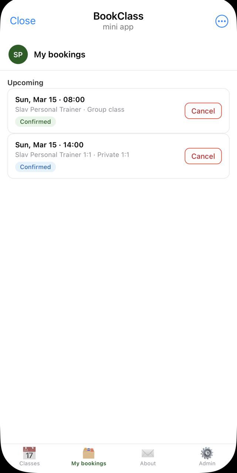Cancel the Mar 15 08:00 group class
Image resolution: width=237 pixels, height=473 pixels.
pyautogui.click(x=203, y=111)
